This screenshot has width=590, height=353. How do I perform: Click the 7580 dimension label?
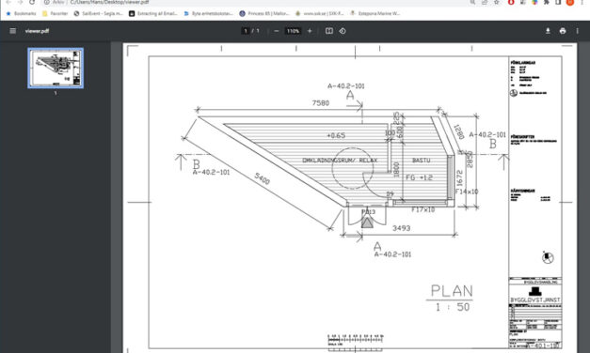pos(321,103)
